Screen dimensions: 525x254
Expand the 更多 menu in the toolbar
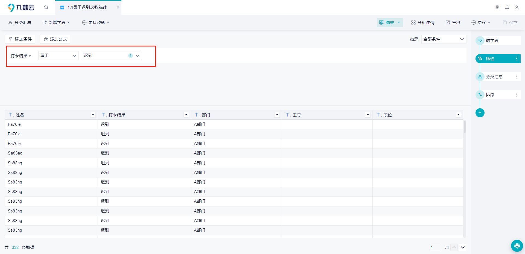(481, 22)
